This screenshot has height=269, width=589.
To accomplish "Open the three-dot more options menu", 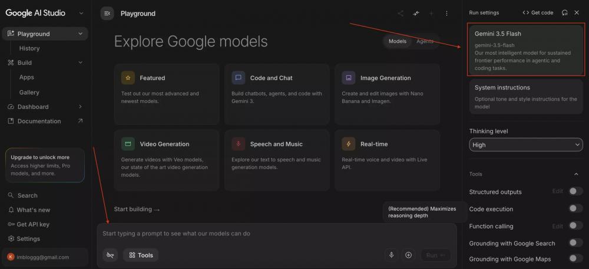I will [446, 14].
